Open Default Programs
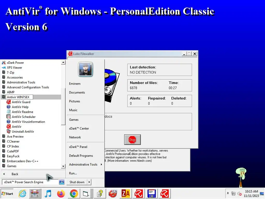The width and height of the screenshot is (265, 199). pyautogui.click(x=81, y=156)
